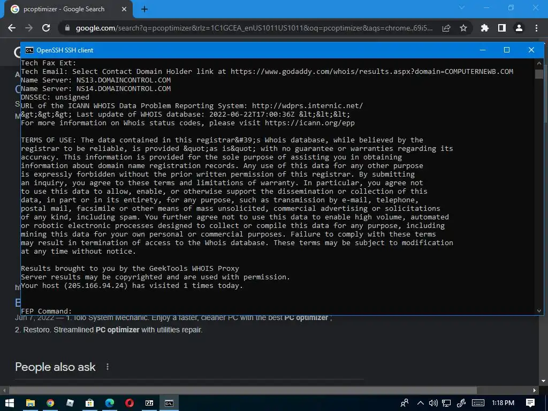Open Roblox from the taskbar
This screenshot has width=548, height=411.
[x=70, y=403]
